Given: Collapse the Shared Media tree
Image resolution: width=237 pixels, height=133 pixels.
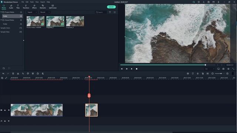Looking at the screenshot, I should point(1,20).
